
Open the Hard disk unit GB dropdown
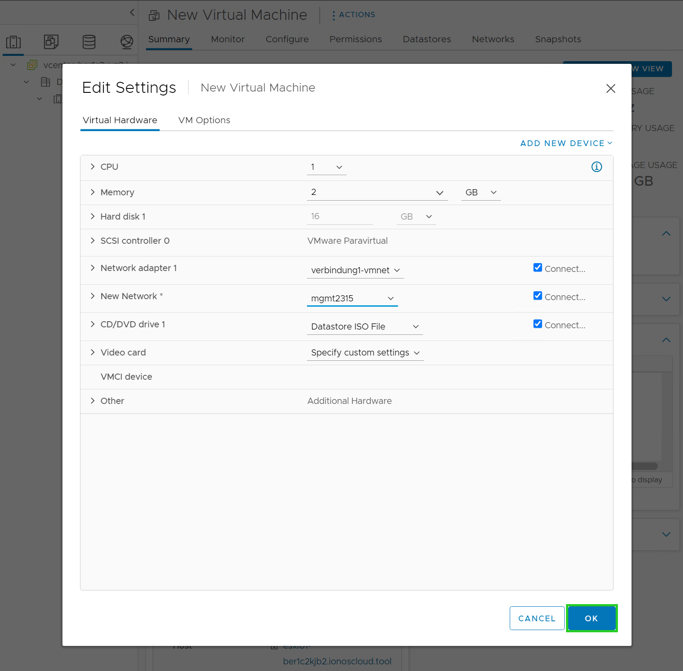point(416,217)
